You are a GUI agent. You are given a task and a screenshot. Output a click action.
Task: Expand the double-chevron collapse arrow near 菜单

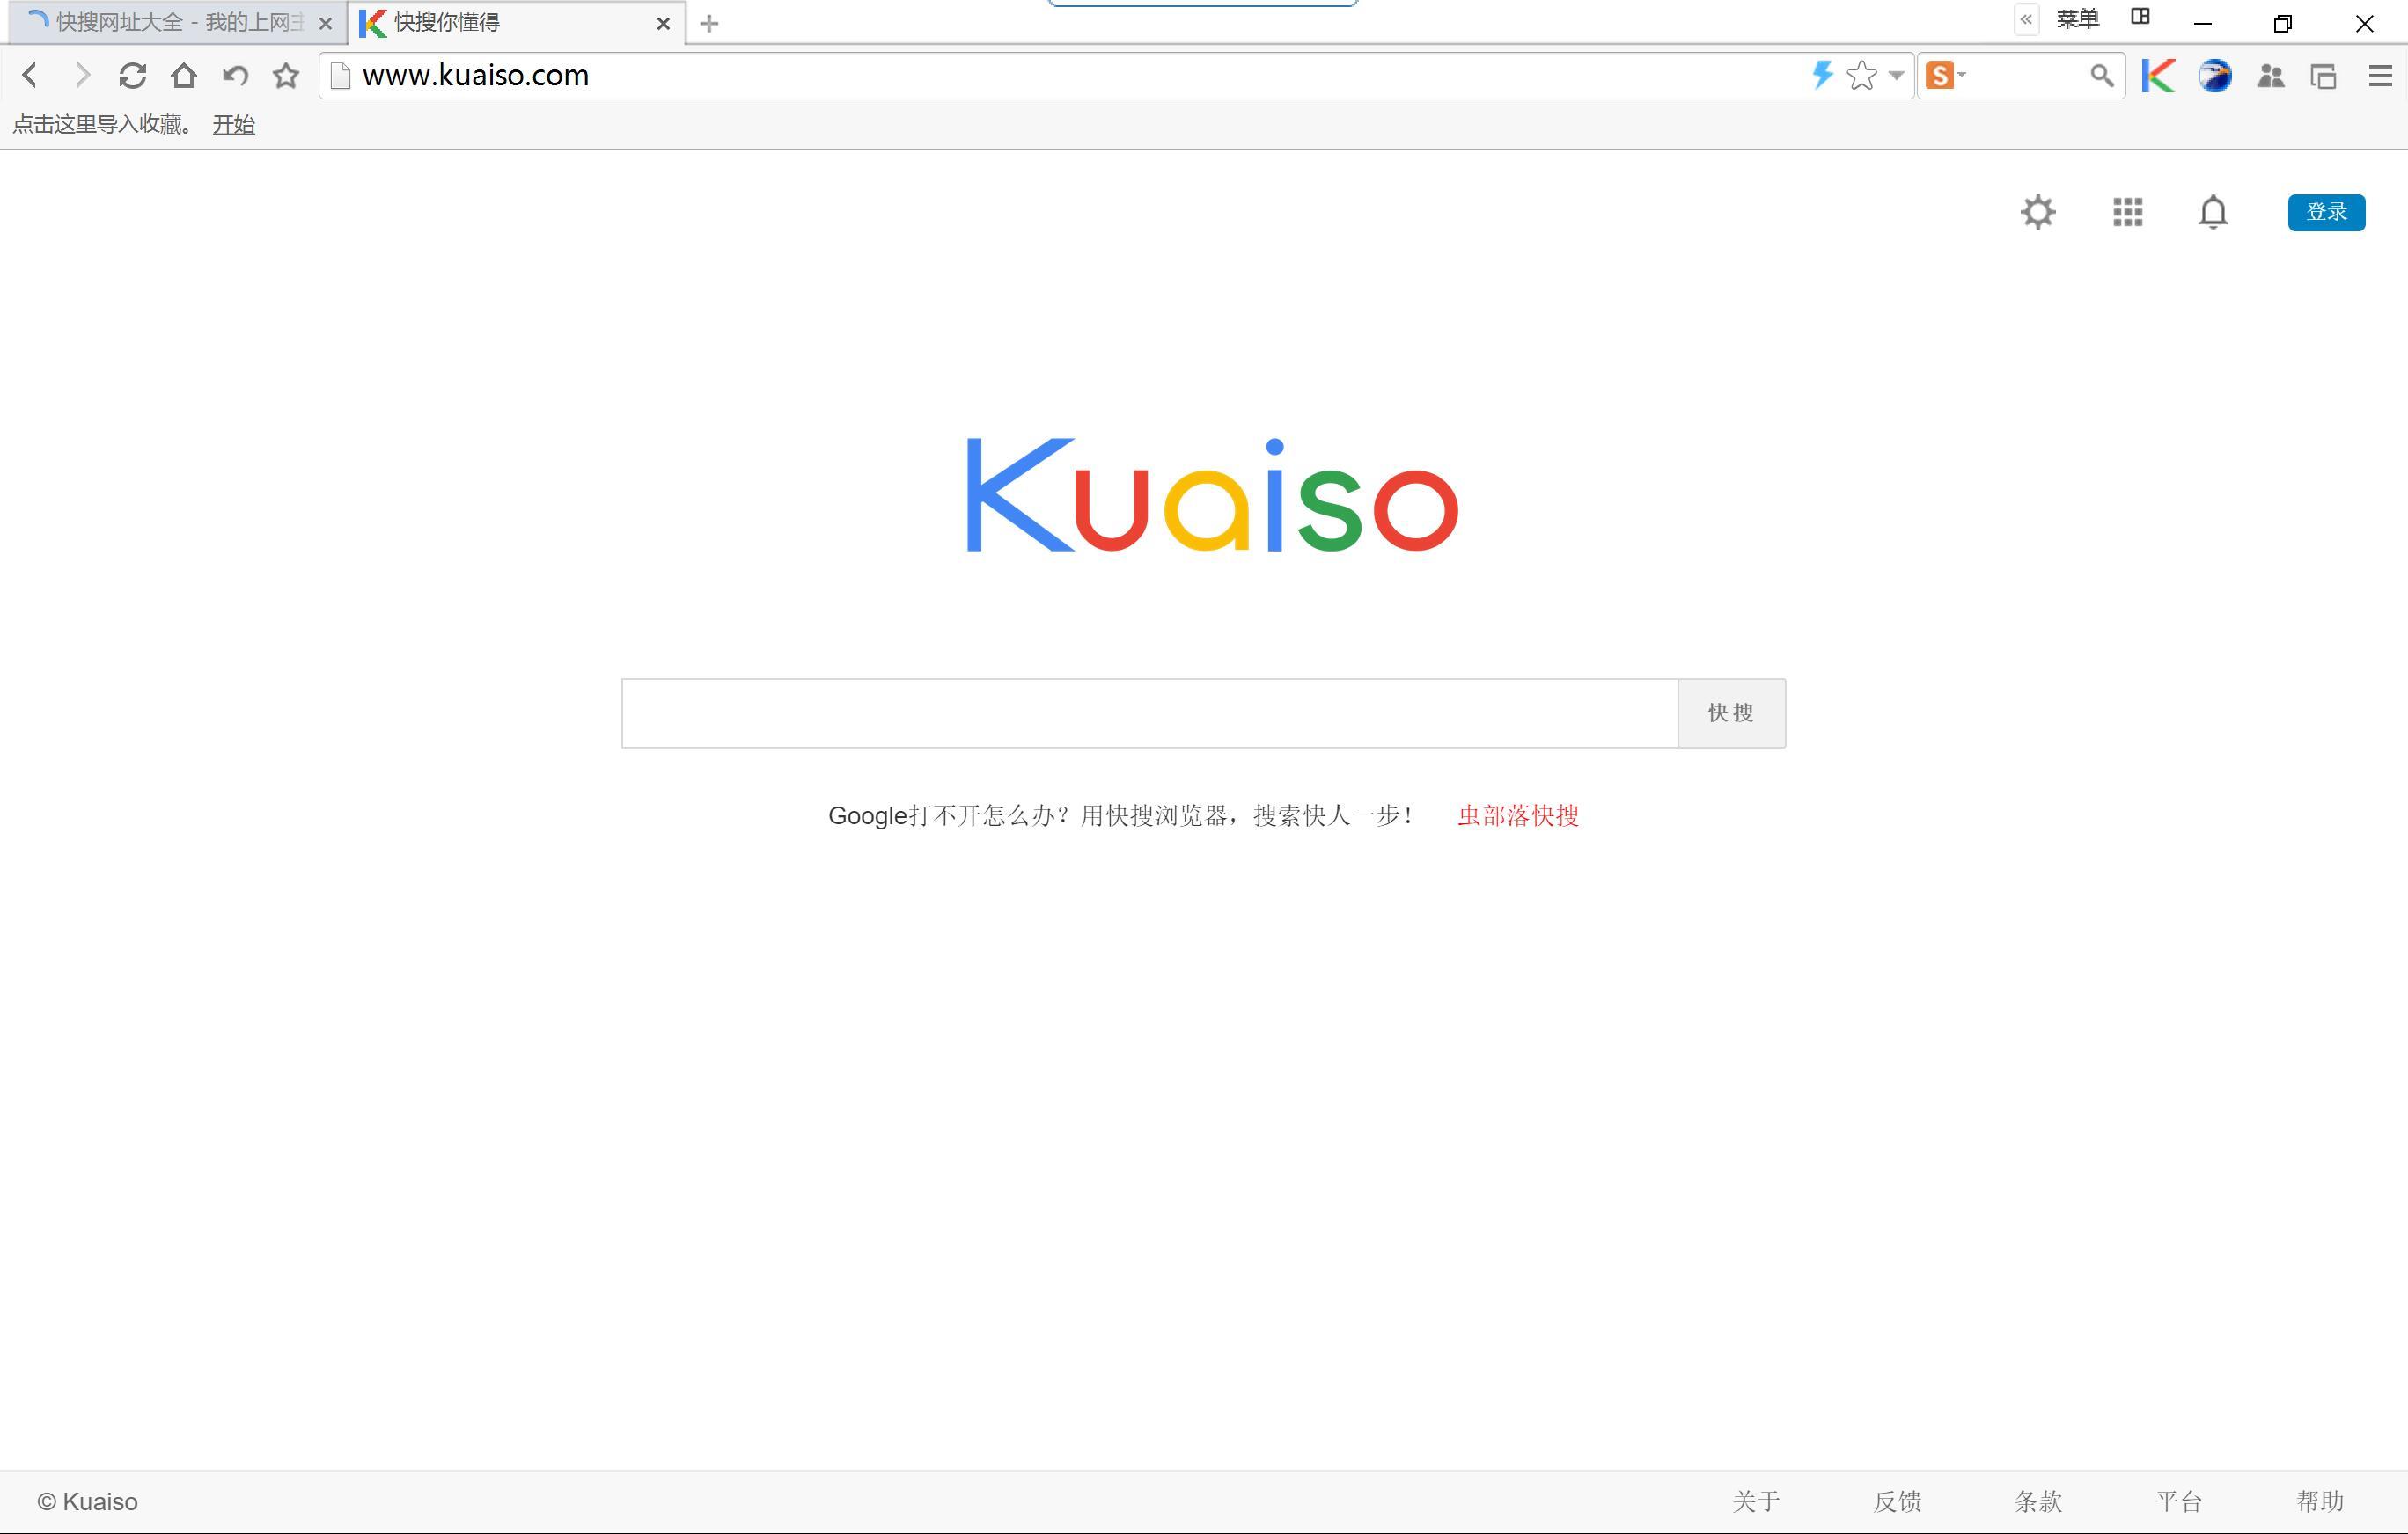pos(2026,19)
